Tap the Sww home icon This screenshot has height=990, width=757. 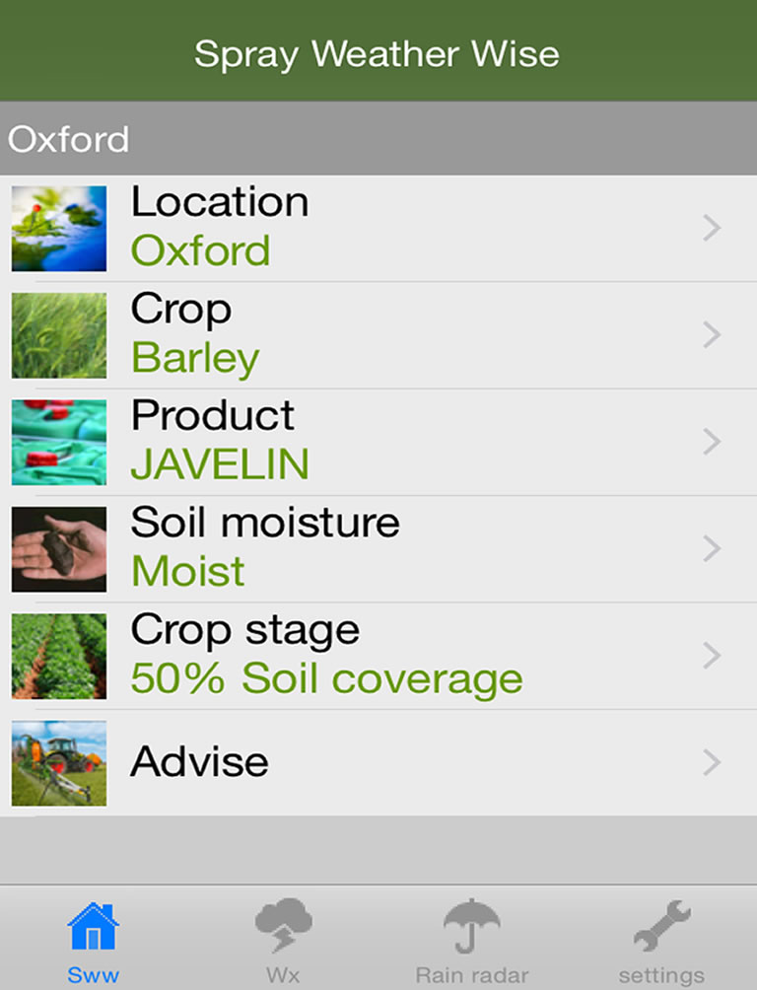pyautogui.click(x=94, y=928)
